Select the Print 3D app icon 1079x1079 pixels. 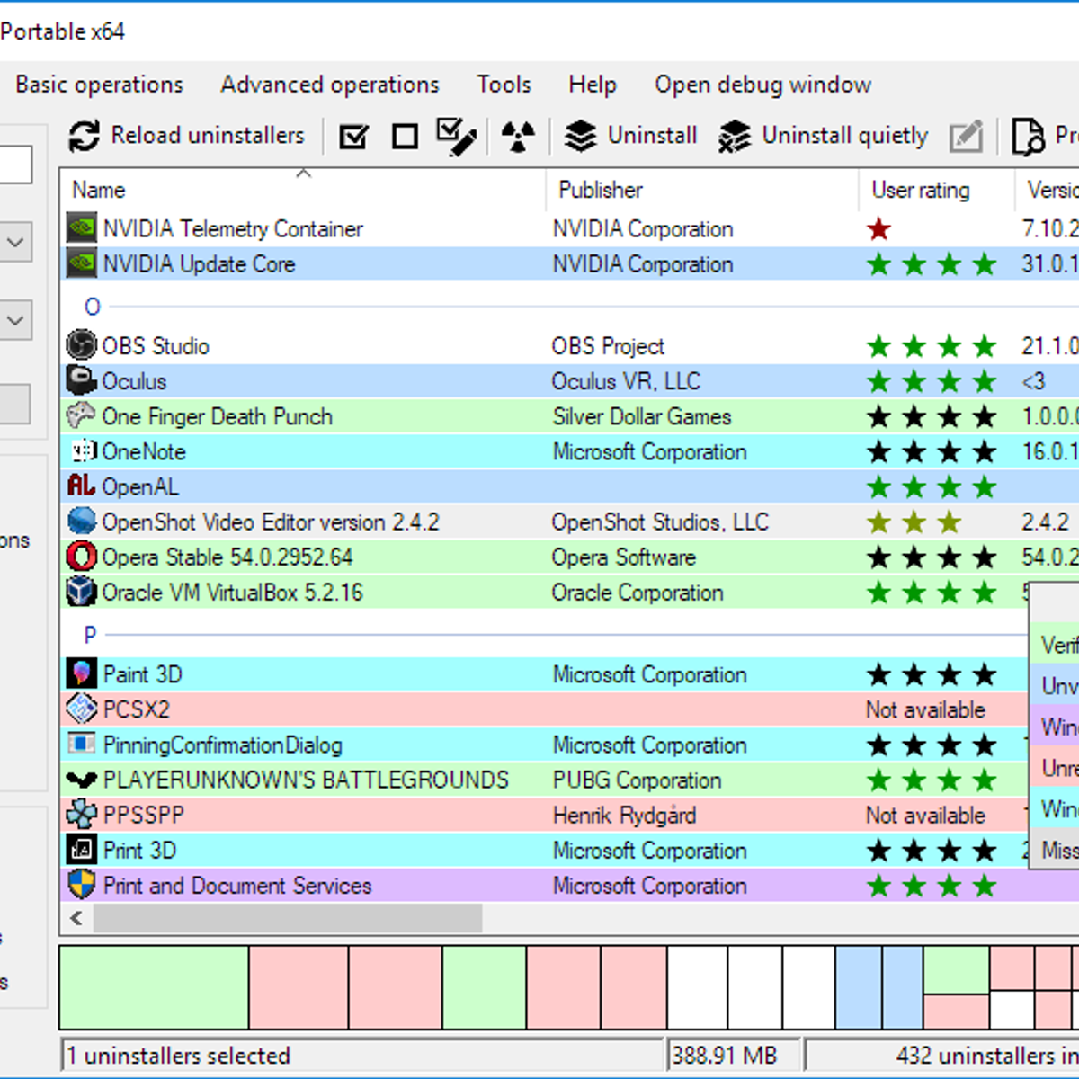pos(82,850)
